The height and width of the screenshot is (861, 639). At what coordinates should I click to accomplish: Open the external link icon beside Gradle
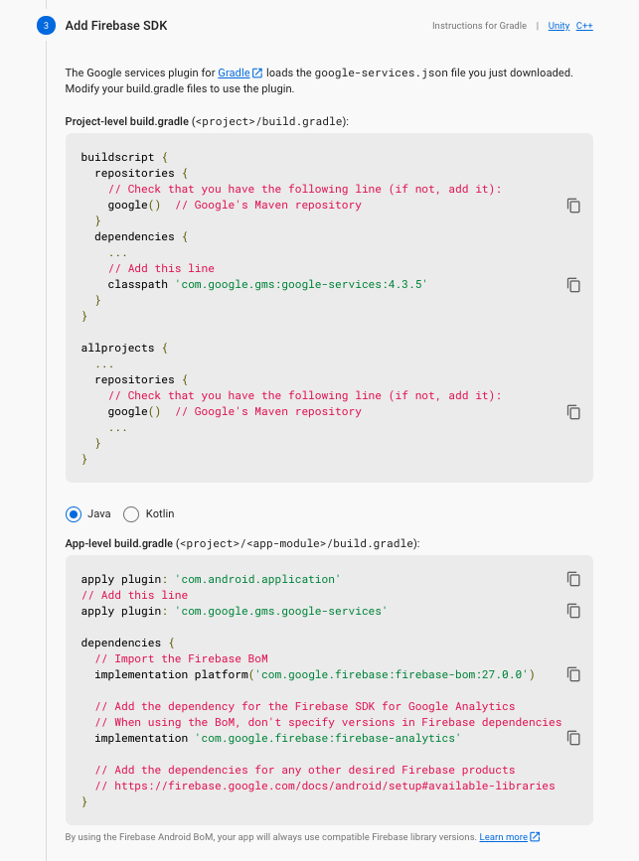point(257,72)
